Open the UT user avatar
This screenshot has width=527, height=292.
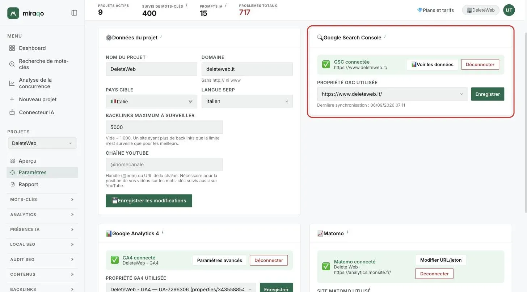509,10
